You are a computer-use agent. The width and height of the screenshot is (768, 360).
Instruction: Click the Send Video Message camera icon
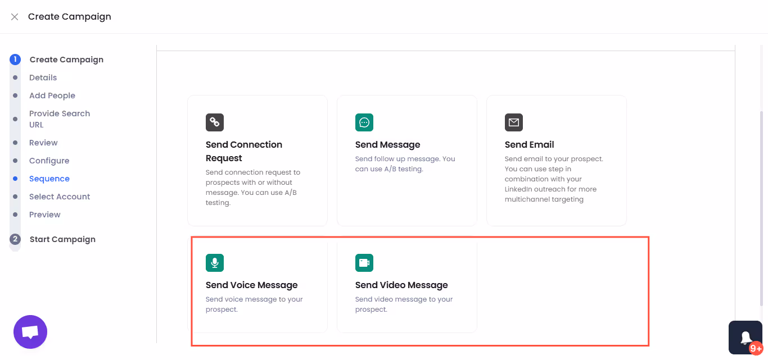pyautogui.click(x=364, y=262)
